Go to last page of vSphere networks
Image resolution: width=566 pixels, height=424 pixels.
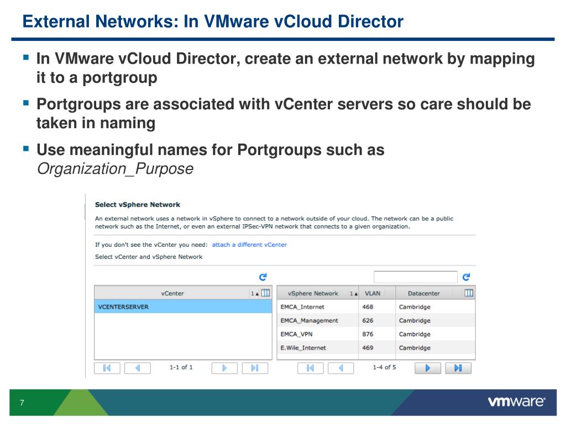click(x=458, y=368)
